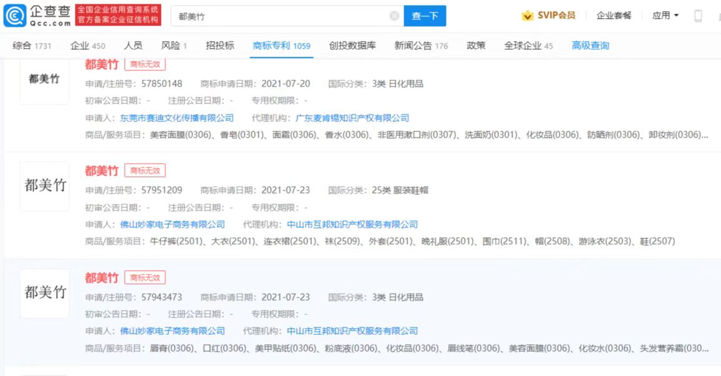Open applicant 东莞市赛迪文化传播有限公司
The image size is (721, 376).
tap(177, 118)
